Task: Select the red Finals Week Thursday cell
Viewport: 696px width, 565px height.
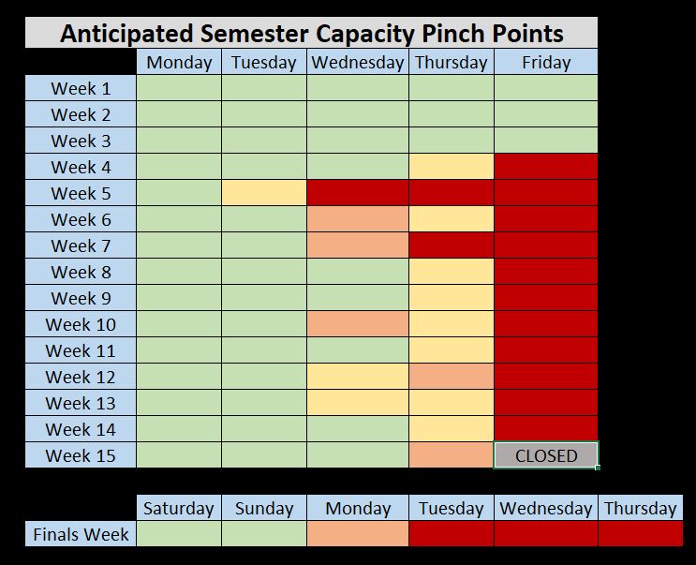Action: [641, 534]
